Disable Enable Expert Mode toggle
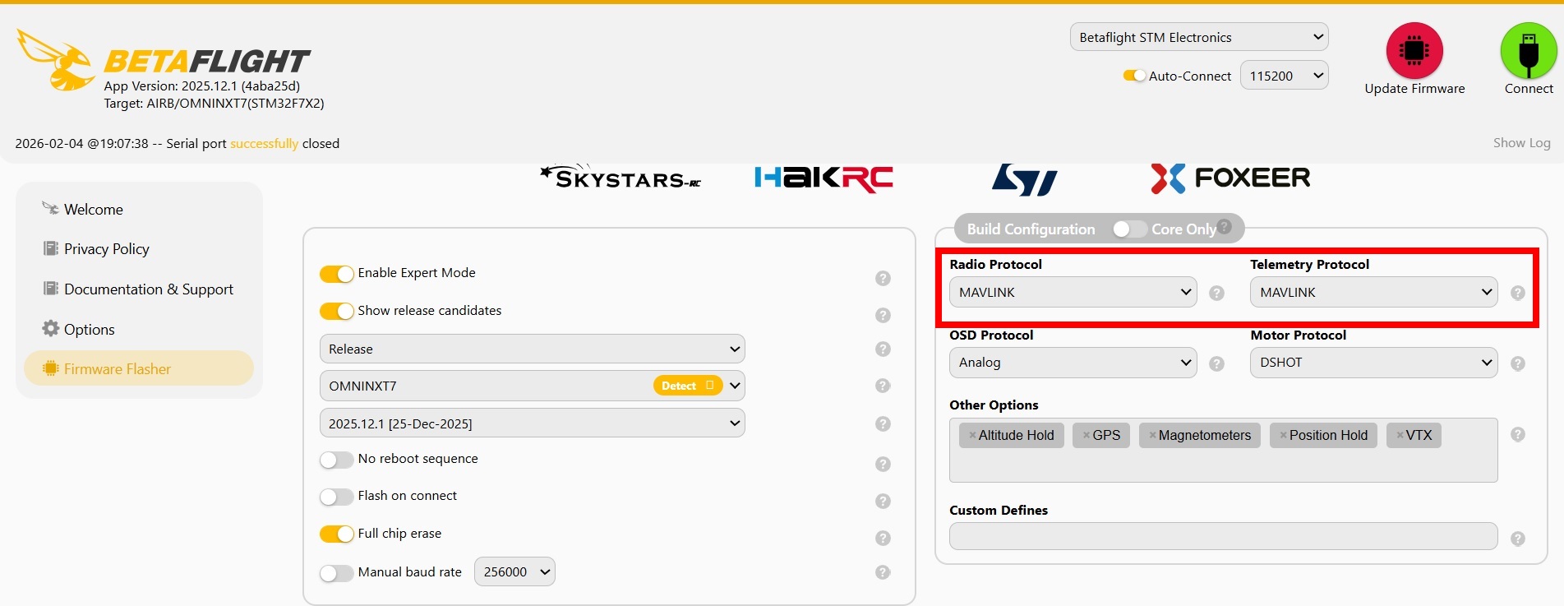The height and width of the screenshot is (606, 1564). pos(337,274)
